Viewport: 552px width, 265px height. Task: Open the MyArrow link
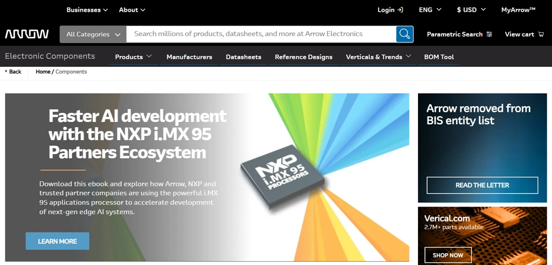tap(518, 10)
